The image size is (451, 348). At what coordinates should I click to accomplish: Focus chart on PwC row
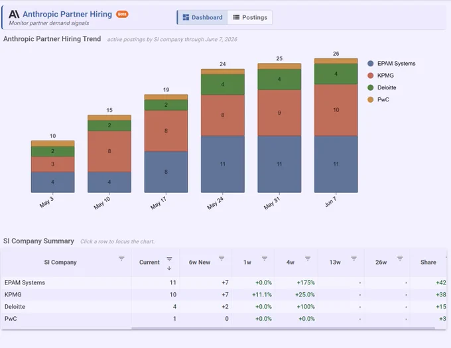[224, 319]
